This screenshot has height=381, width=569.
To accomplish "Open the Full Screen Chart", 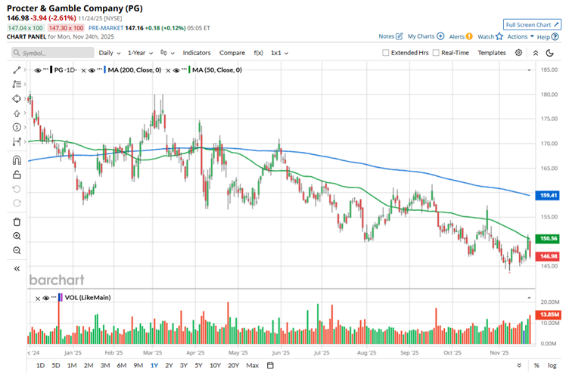I will [x=532, y=25].
